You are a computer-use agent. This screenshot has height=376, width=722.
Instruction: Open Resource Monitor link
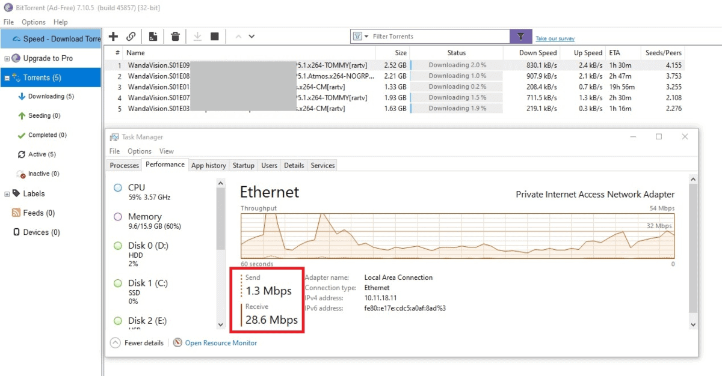tap(221, 343)
